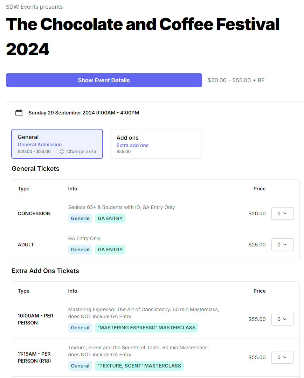Click the calendar icon beside event date

[19, 113]
